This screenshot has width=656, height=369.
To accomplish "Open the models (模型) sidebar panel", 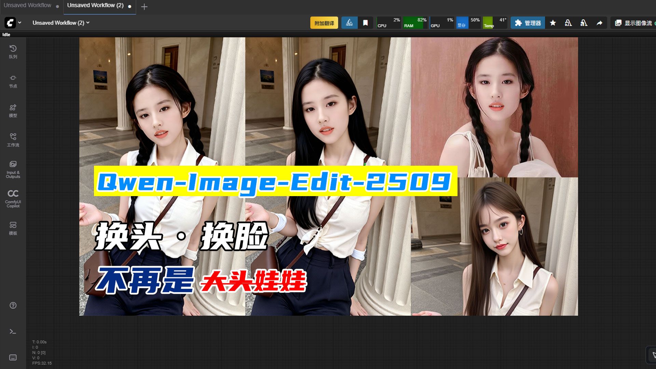I will click(13, 110).
